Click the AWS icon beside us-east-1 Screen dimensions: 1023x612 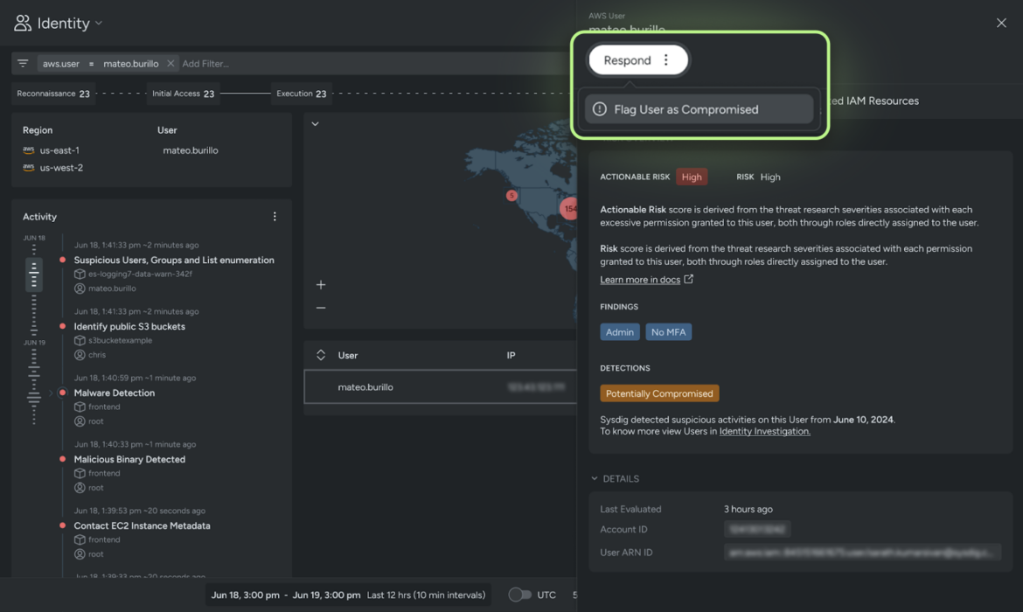(28, 150)
